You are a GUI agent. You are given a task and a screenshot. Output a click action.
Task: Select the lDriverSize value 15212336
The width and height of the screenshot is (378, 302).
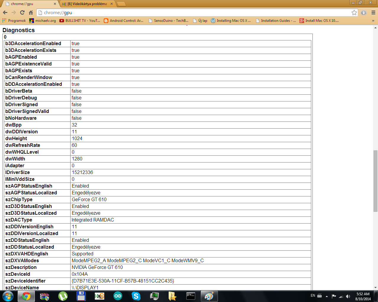pos(82,172)
